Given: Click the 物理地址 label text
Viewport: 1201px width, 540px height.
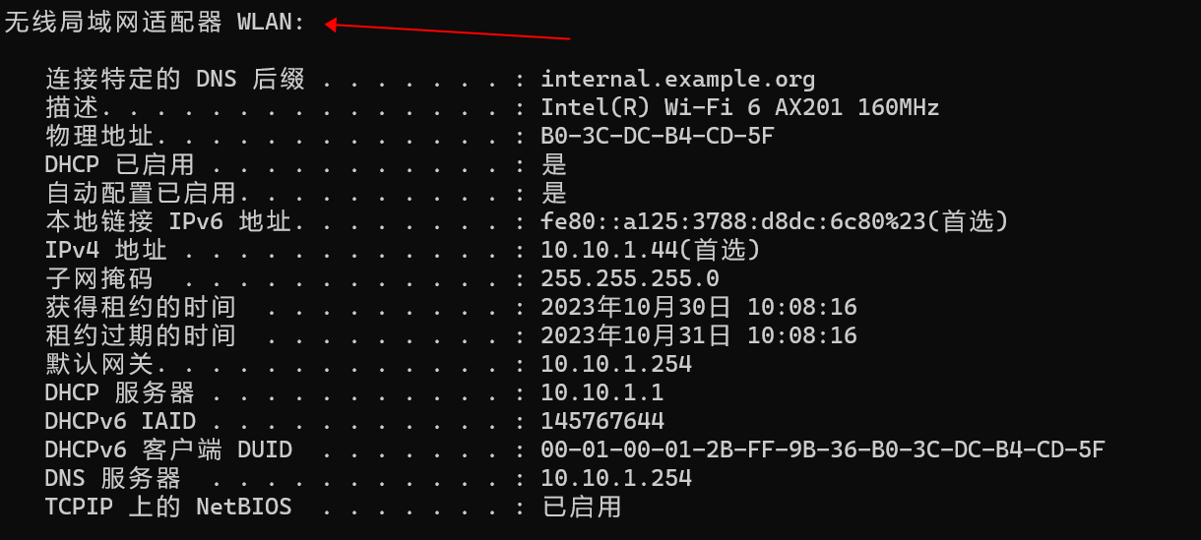Looking at the screenshot, I should pos(98,137).
